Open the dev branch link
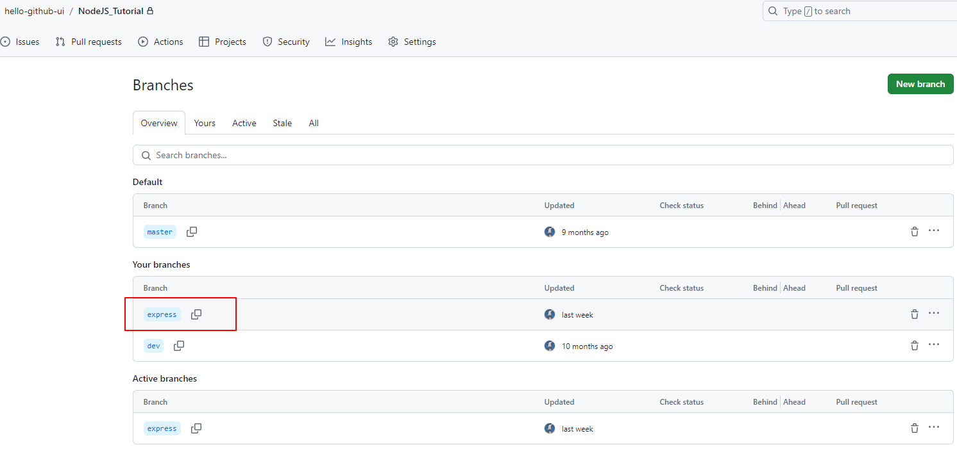957x454 pixels. point(153,346)
